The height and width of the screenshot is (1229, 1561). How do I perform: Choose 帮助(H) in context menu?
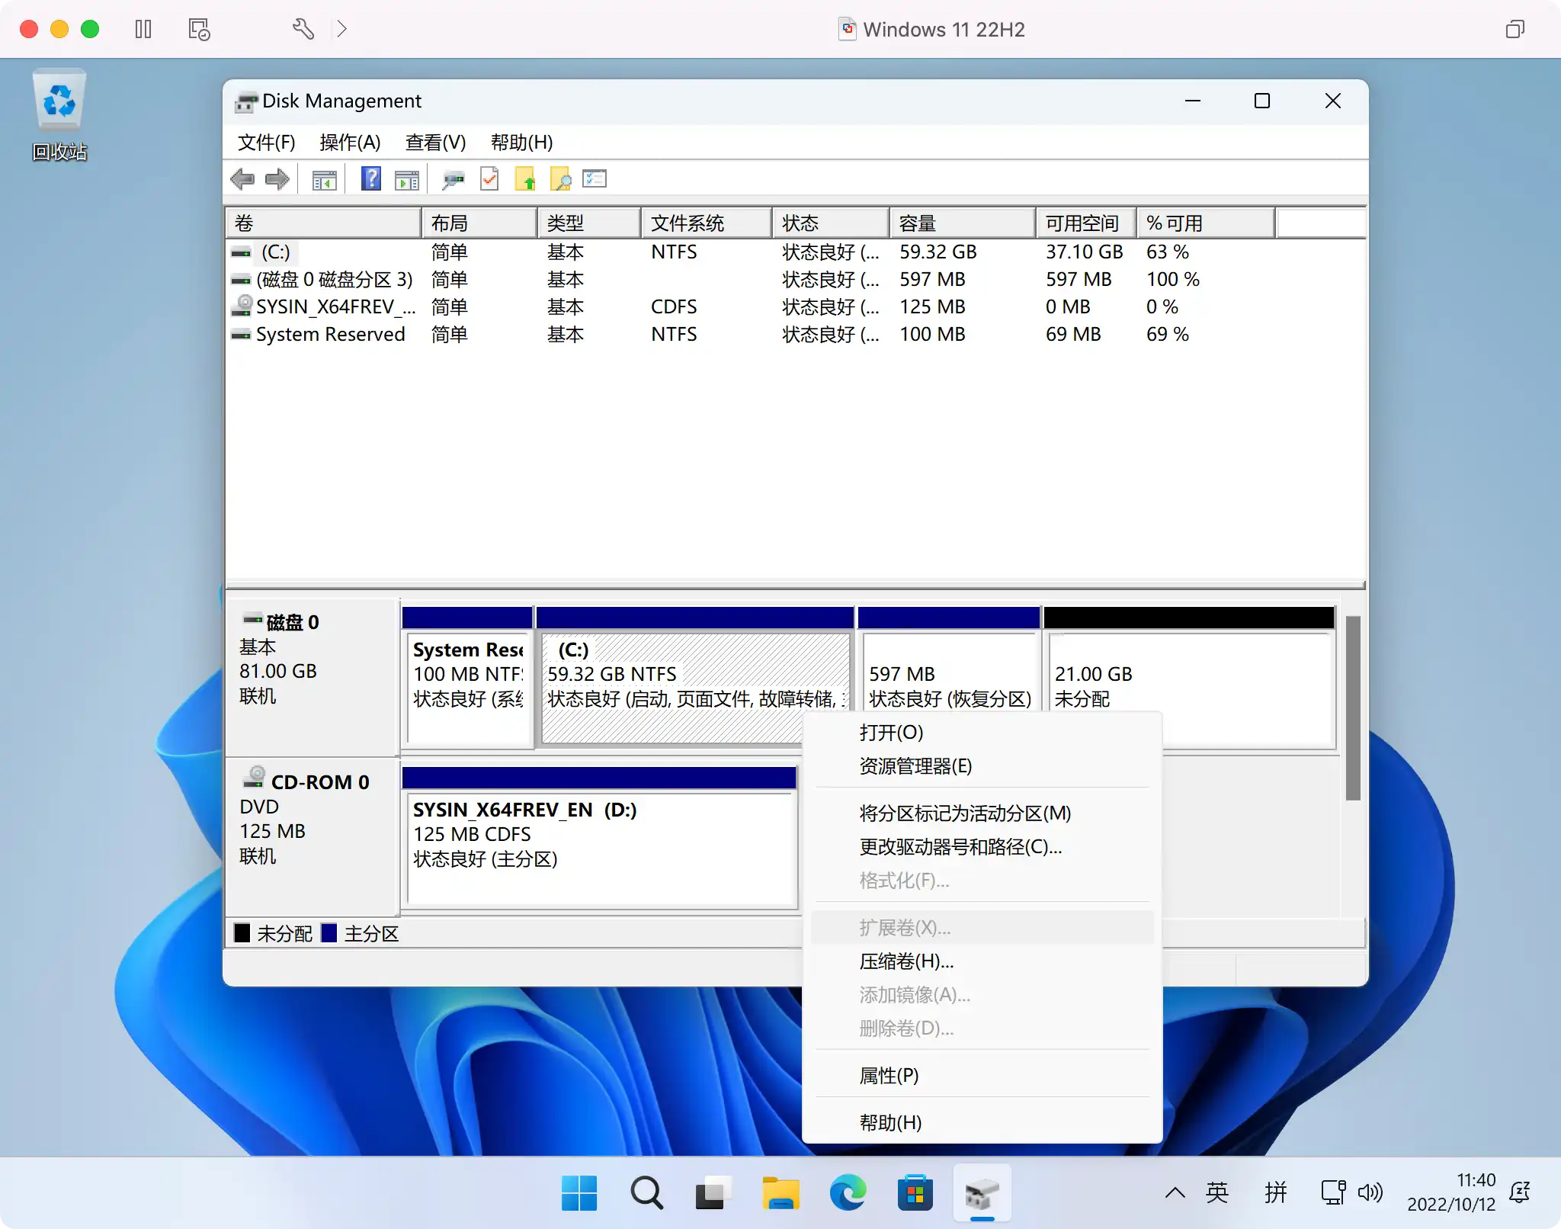click(982, 1123)
